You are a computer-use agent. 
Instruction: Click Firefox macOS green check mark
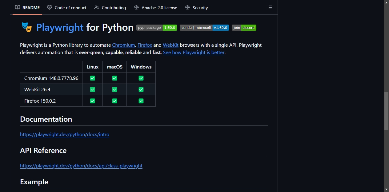pyautogui.click(x=114, y=101)
